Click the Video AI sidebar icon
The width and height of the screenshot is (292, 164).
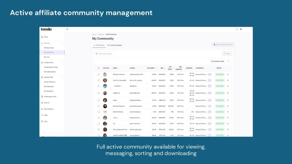point(42,102)
